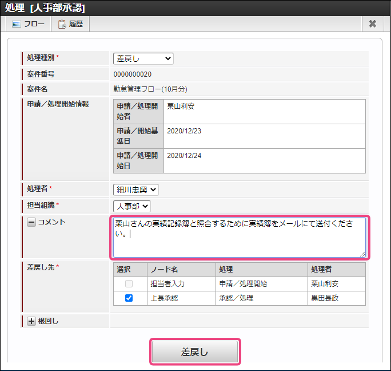391x371 pixels.
Task: Open the 履歴 (History) tab
Action: 70,24
